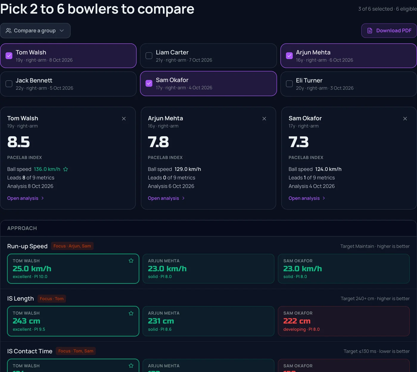Click star icon on IS Contact Time Tom Walsh card

coord(131,366)
